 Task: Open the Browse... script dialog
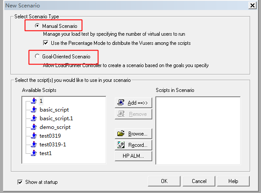134,133
